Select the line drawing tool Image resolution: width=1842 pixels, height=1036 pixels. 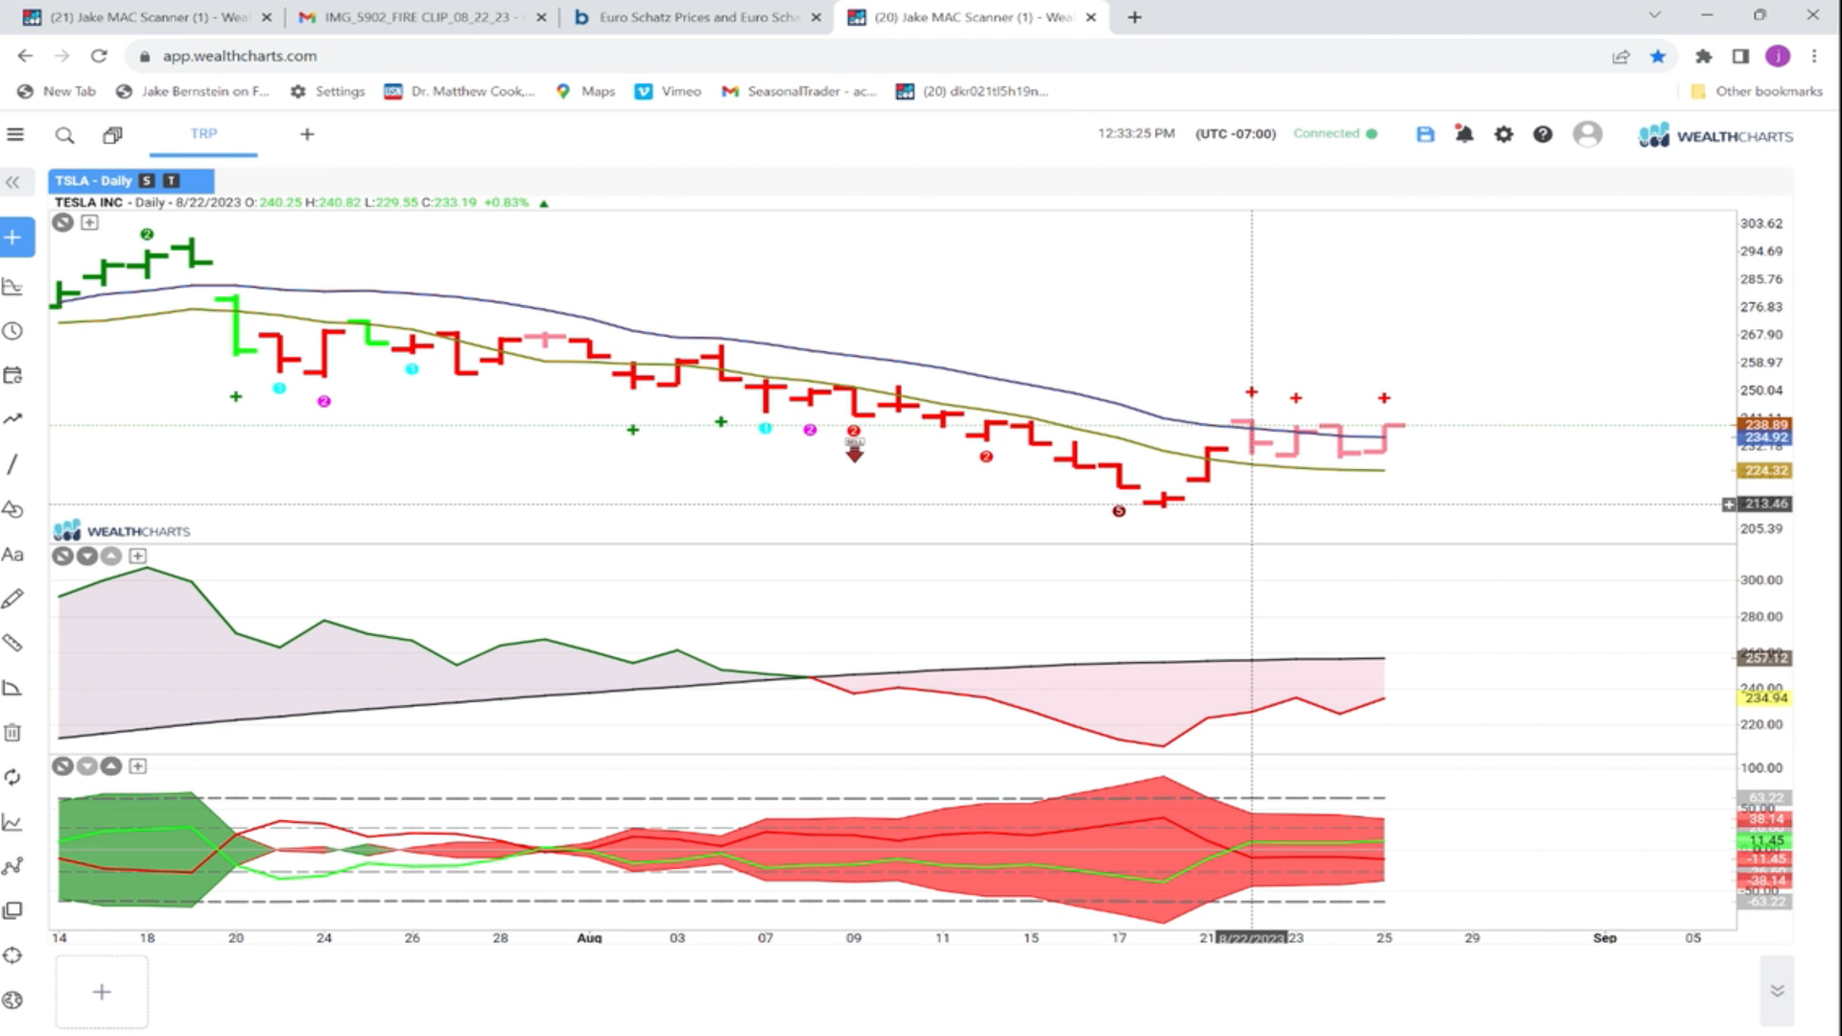click(x=12, y=464)
